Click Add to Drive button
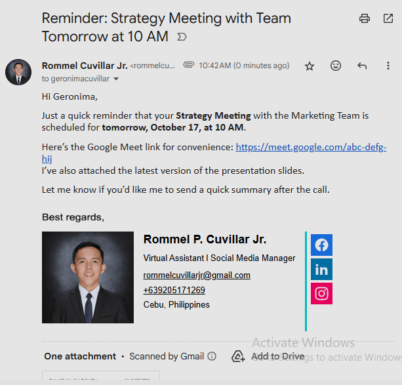This screenshot has width=402, height=385. coord(268,357)
